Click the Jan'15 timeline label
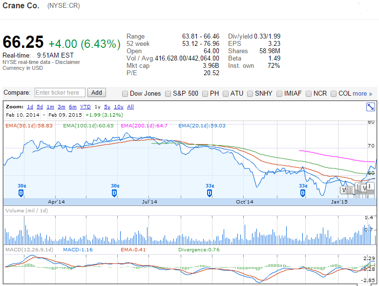 point(339,202)
